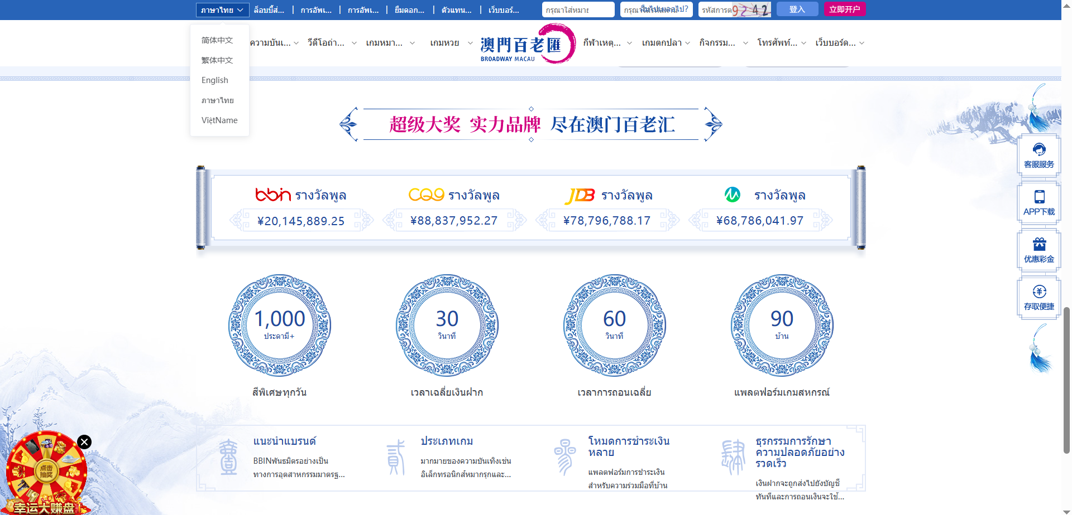Viewport: 1072px width, 515px height.
Task: Expand the กีฬาเหตุ… nav menu
Action: [607, 43]
